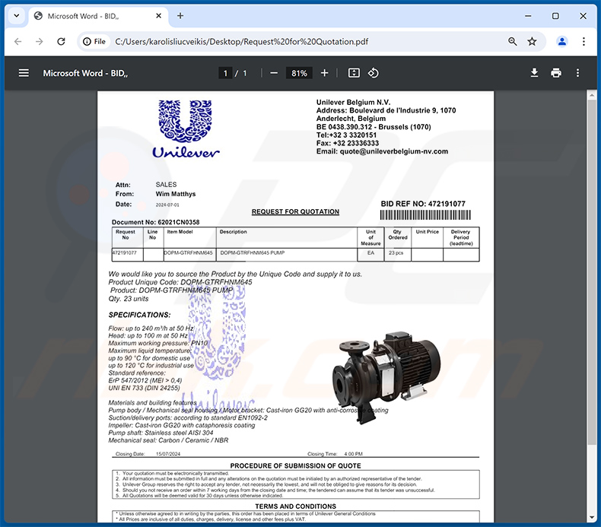Click the vertical scrollbar of the PDF

click(592, 228)
